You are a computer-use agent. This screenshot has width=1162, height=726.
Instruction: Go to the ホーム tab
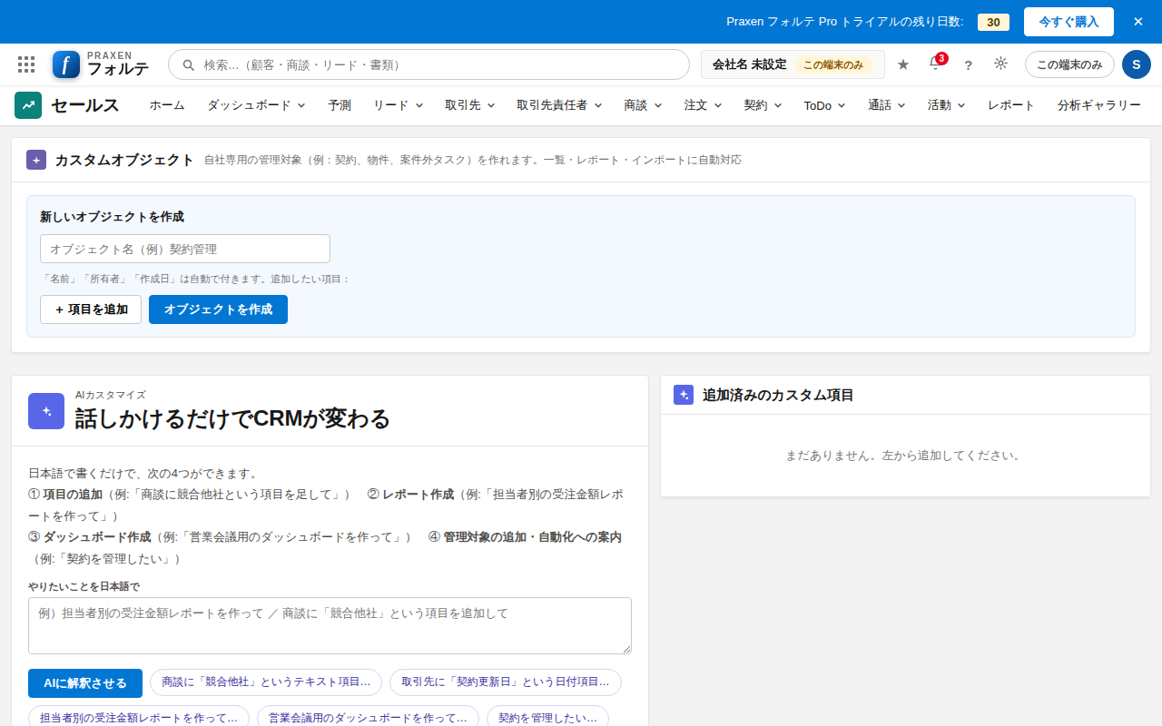tap(167, 105)
